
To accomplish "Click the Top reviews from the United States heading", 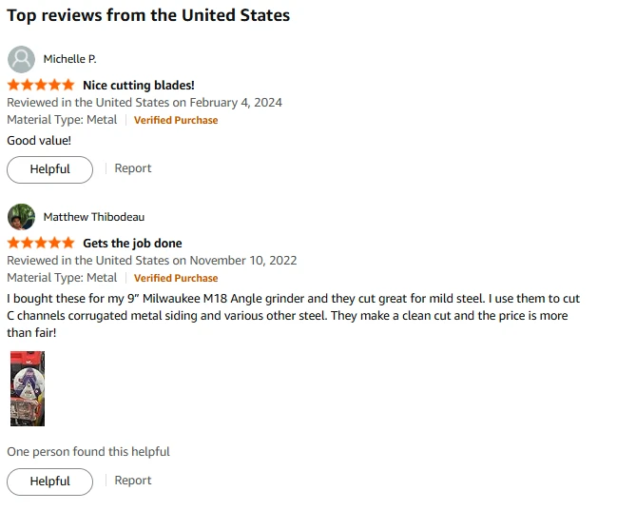I will tap(148, 16).
